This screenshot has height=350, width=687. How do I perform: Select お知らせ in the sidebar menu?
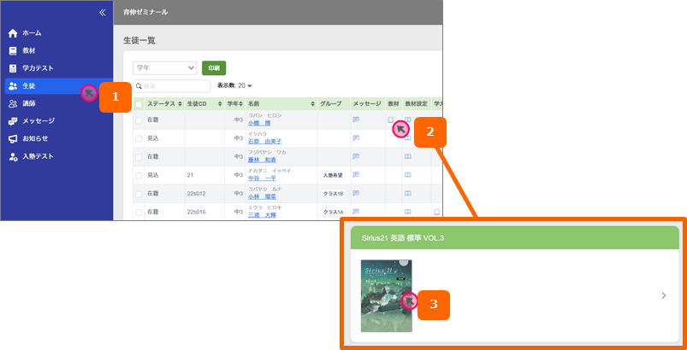click(x=34, y=138)
